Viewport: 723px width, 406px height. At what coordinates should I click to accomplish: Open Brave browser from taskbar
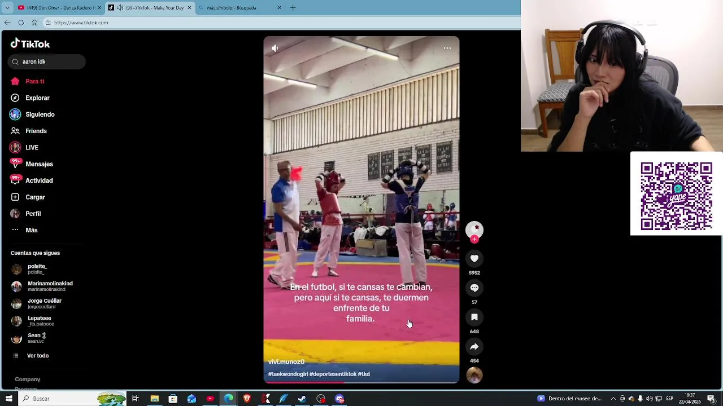(247, 399)
